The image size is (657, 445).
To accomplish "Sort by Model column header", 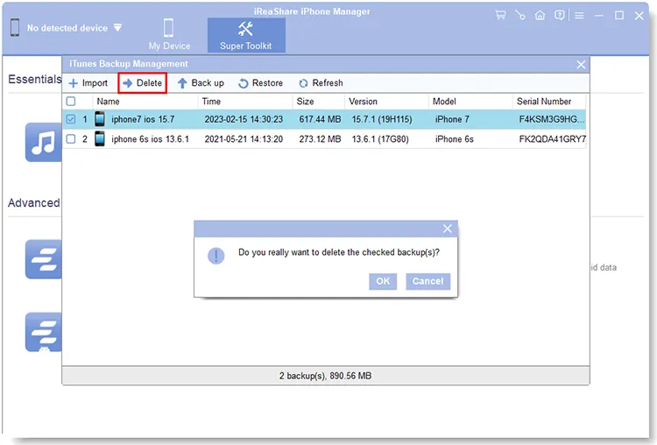I will [444, 102].
